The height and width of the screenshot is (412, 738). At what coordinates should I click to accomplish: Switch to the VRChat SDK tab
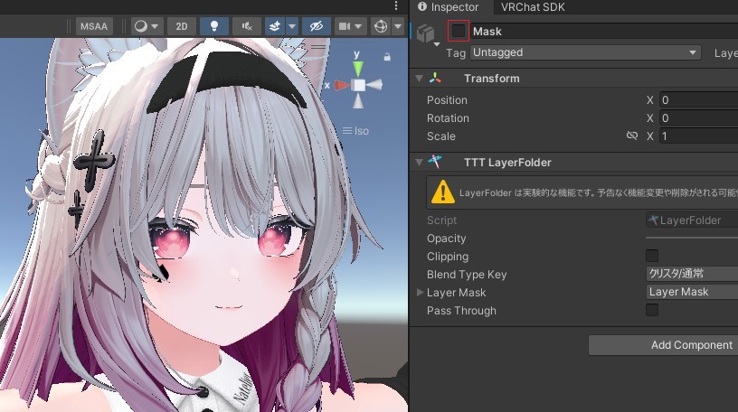click(533, 7)
